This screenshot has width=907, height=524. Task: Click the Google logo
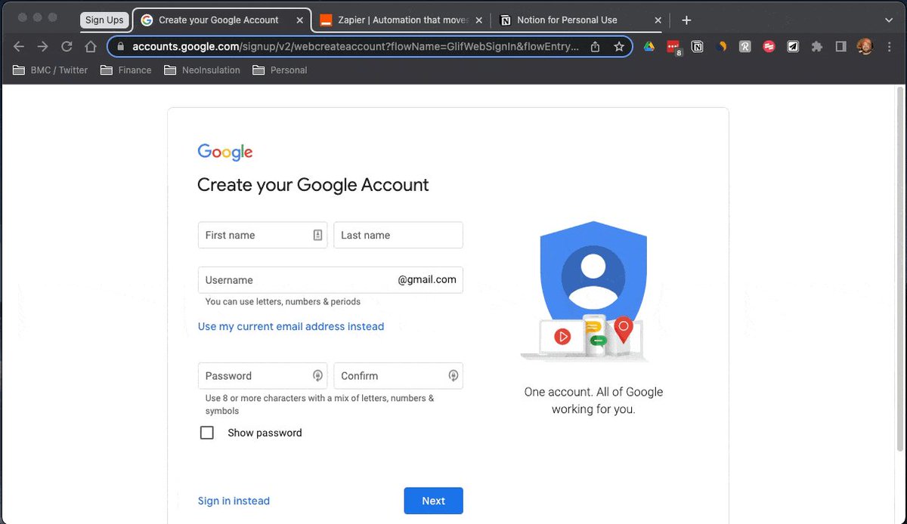[x=225, y=152]
